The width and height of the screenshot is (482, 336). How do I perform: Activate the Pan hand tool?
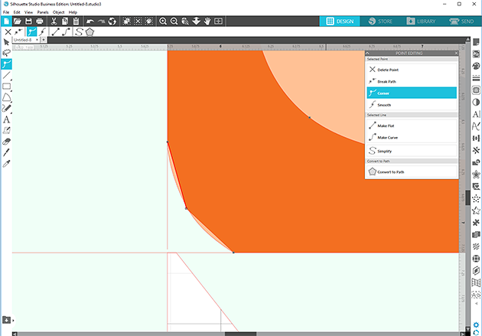pos(207,21)
